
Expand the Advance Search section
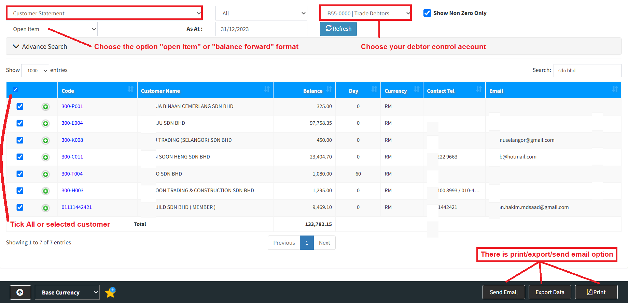(40, 47)
